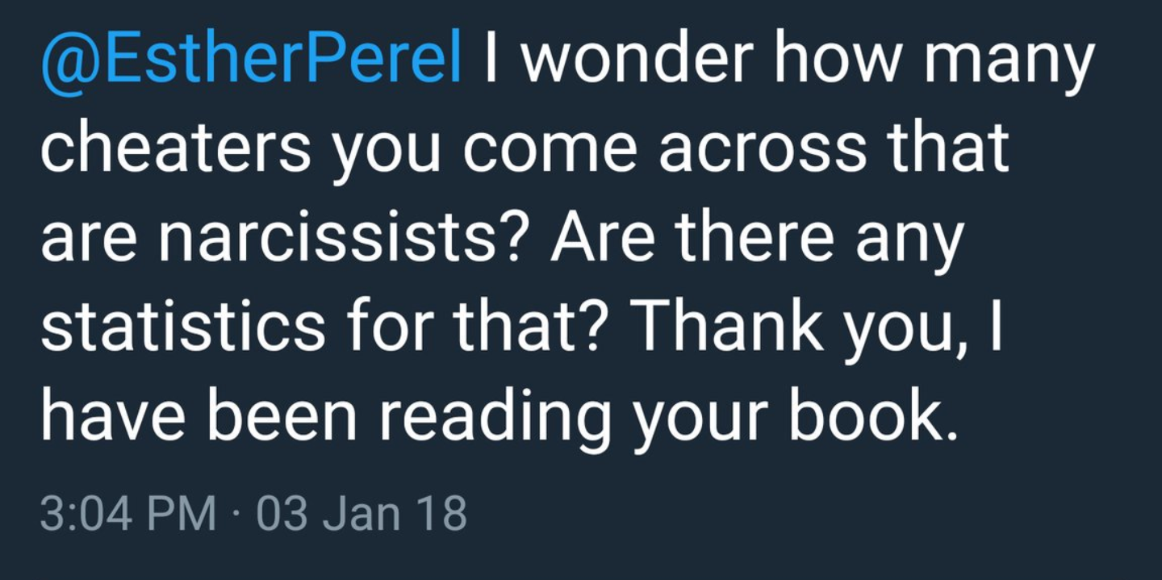Click the 03 Jan 18 date

pos(362,514)
